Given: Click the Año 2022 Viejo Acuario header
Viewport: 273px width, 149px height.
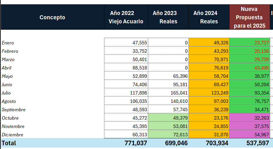Looking at the screenshot, I should tap(126, 17).
